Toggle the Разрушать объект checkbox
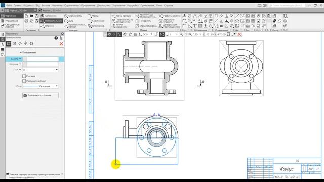324x182 pixels. (x=24, y=81)
